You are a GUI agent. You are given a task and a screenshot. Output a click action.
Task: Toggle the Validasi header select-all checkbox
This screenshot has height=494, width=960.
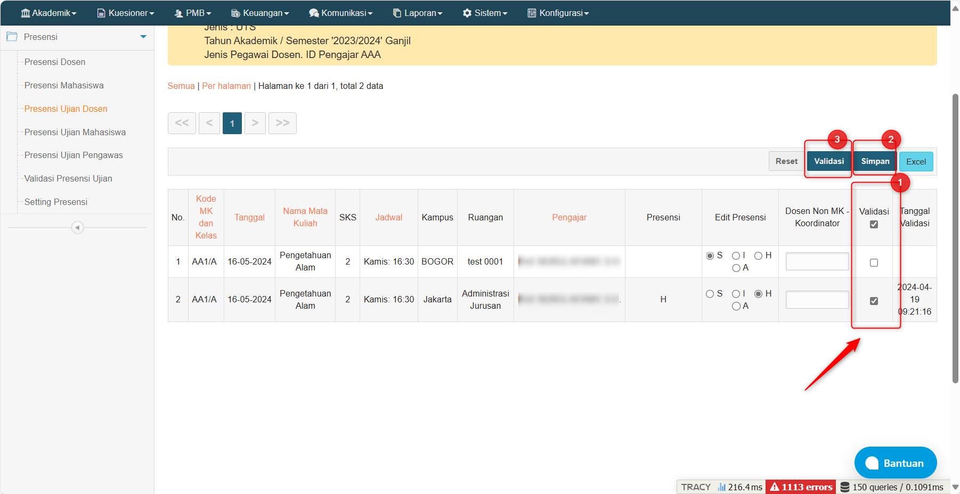874,225
